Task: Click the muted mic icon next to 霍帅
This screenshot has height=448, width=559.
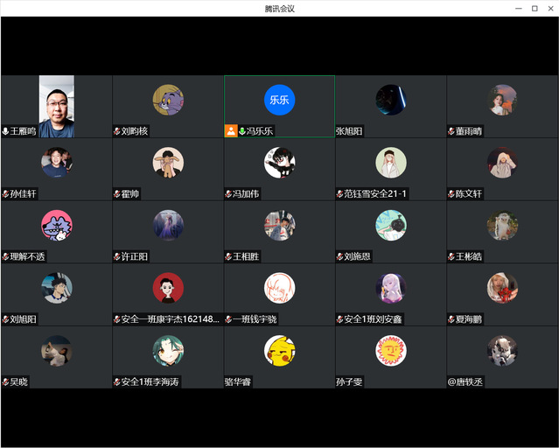Action: [117, 194]
